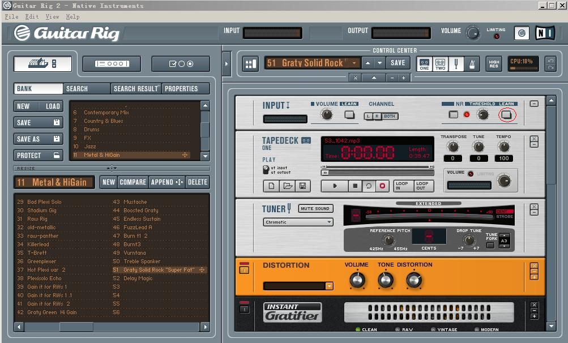Save the Tapedeck recording to disk
This screenshot has width=568, height=343.
click(x=303, y=186)
